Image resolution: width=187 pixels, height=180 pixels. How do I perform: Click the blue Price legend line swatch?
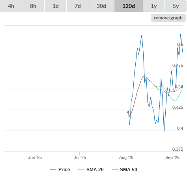point(53,170)
